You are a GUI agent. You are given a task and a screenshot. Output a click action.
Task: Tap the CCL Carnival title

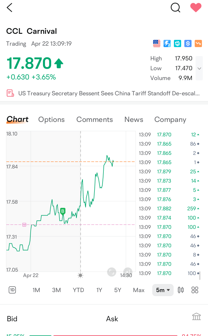point(31,31)
